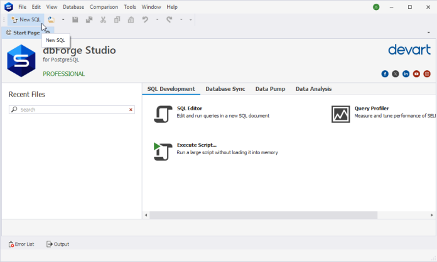Click the Save icon in toolbar

(75, 19)
